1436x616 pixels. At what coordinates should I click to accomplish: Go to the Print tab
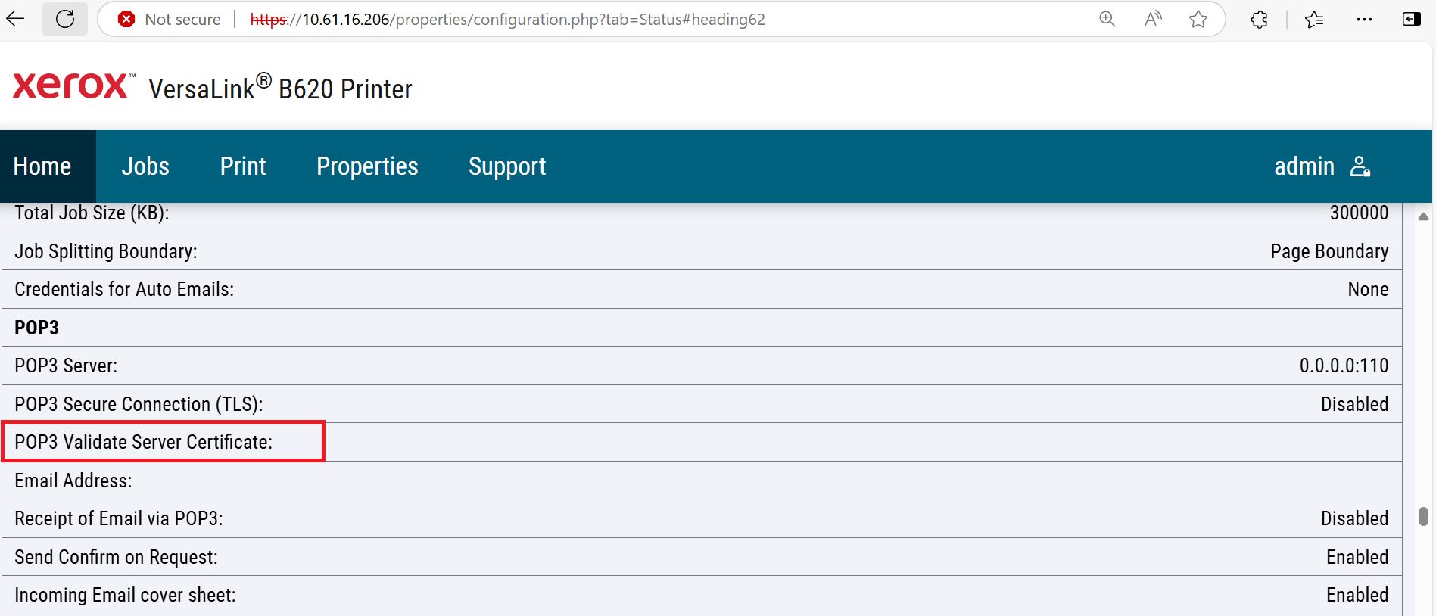tap(243, 166)
